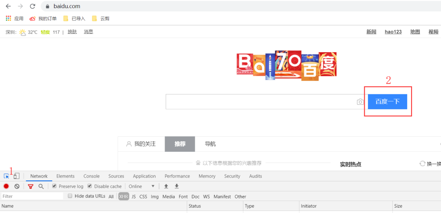This screenshot has height=213, width=441.
Task: Select the Img request type filter
Action: (x=155, y=196)
